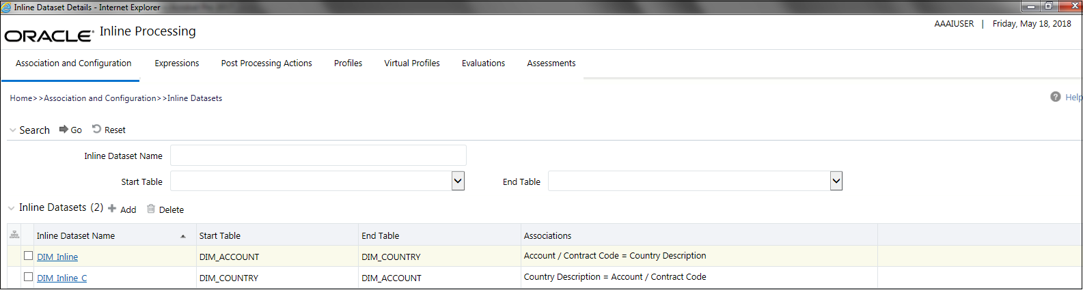This screenshot has height=290, width=1083.
Task: Open the Virtual Profiles tab
Action: point(412,63)
